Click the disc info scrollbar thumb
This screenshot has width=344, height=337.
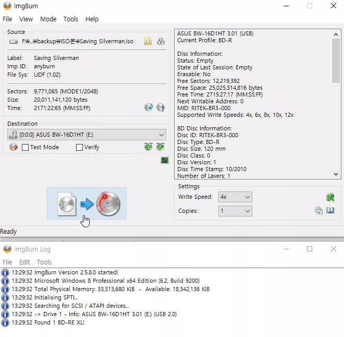(x=336, y=61)
